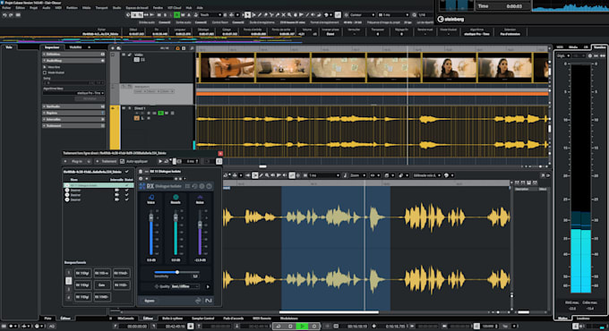
Task: Toggle the Mode Musical checkbox
Action: 45,72
